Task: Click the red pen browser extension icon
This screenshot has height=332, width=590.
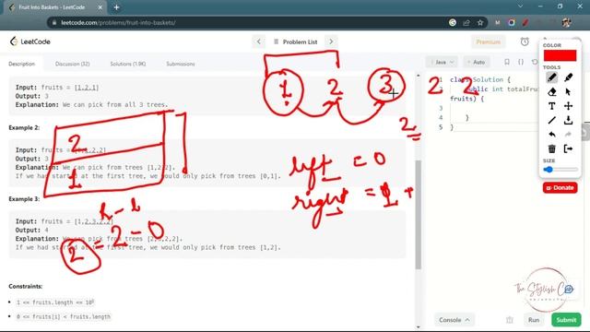Action: tap(525, 22)
